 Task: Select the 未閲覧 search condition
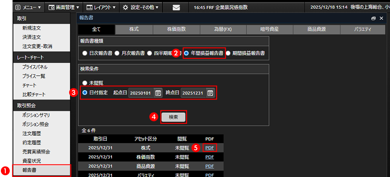(x=85, y=83)
